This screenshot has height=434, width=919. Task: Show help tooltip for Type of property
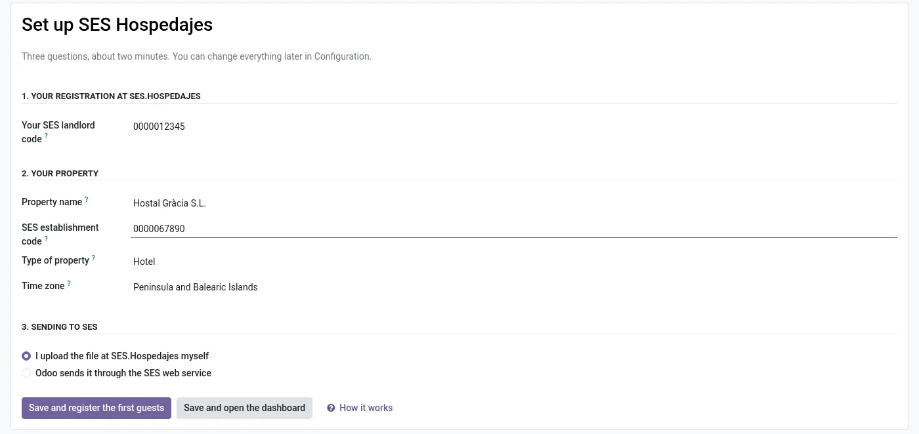point(93,258)
